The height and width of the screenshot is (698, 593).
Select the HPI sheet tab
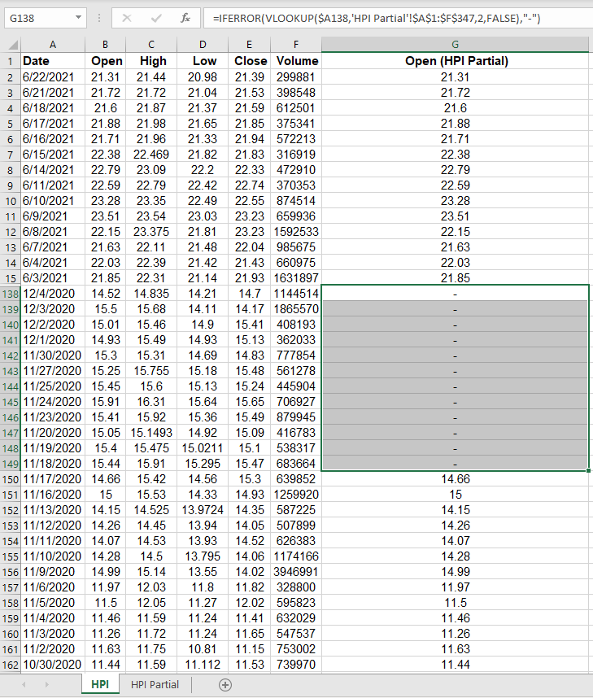(100, 685)
